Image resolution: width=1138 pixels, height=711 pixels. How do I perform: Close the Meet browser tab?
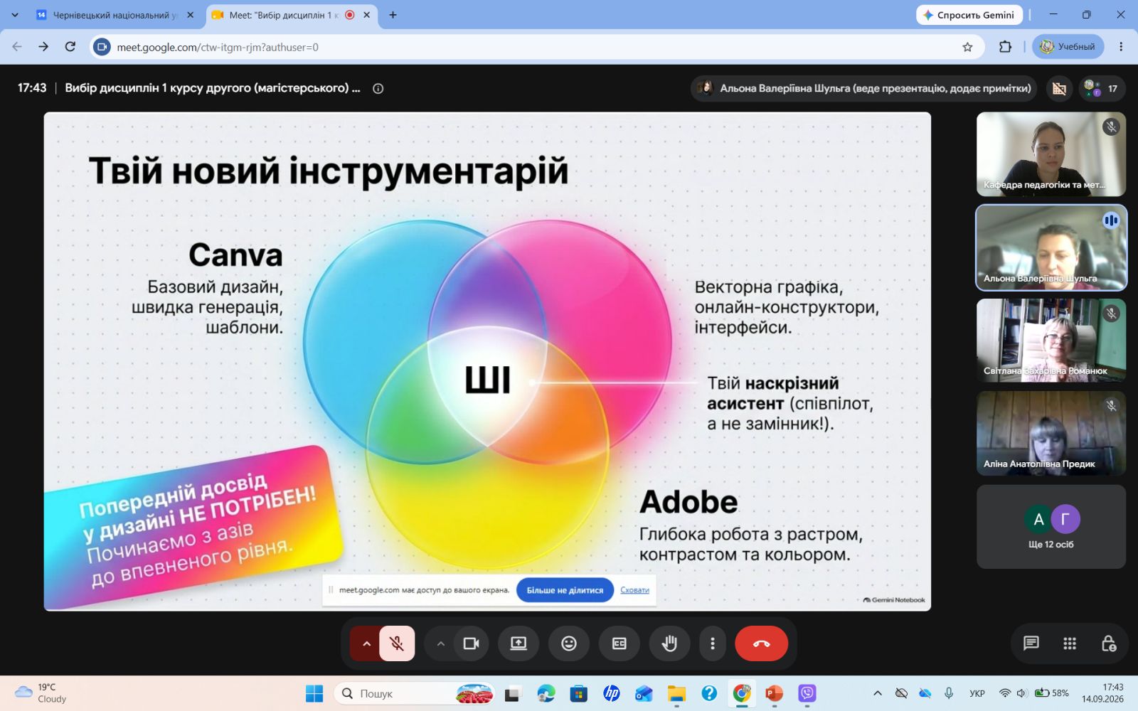point(366,15)
